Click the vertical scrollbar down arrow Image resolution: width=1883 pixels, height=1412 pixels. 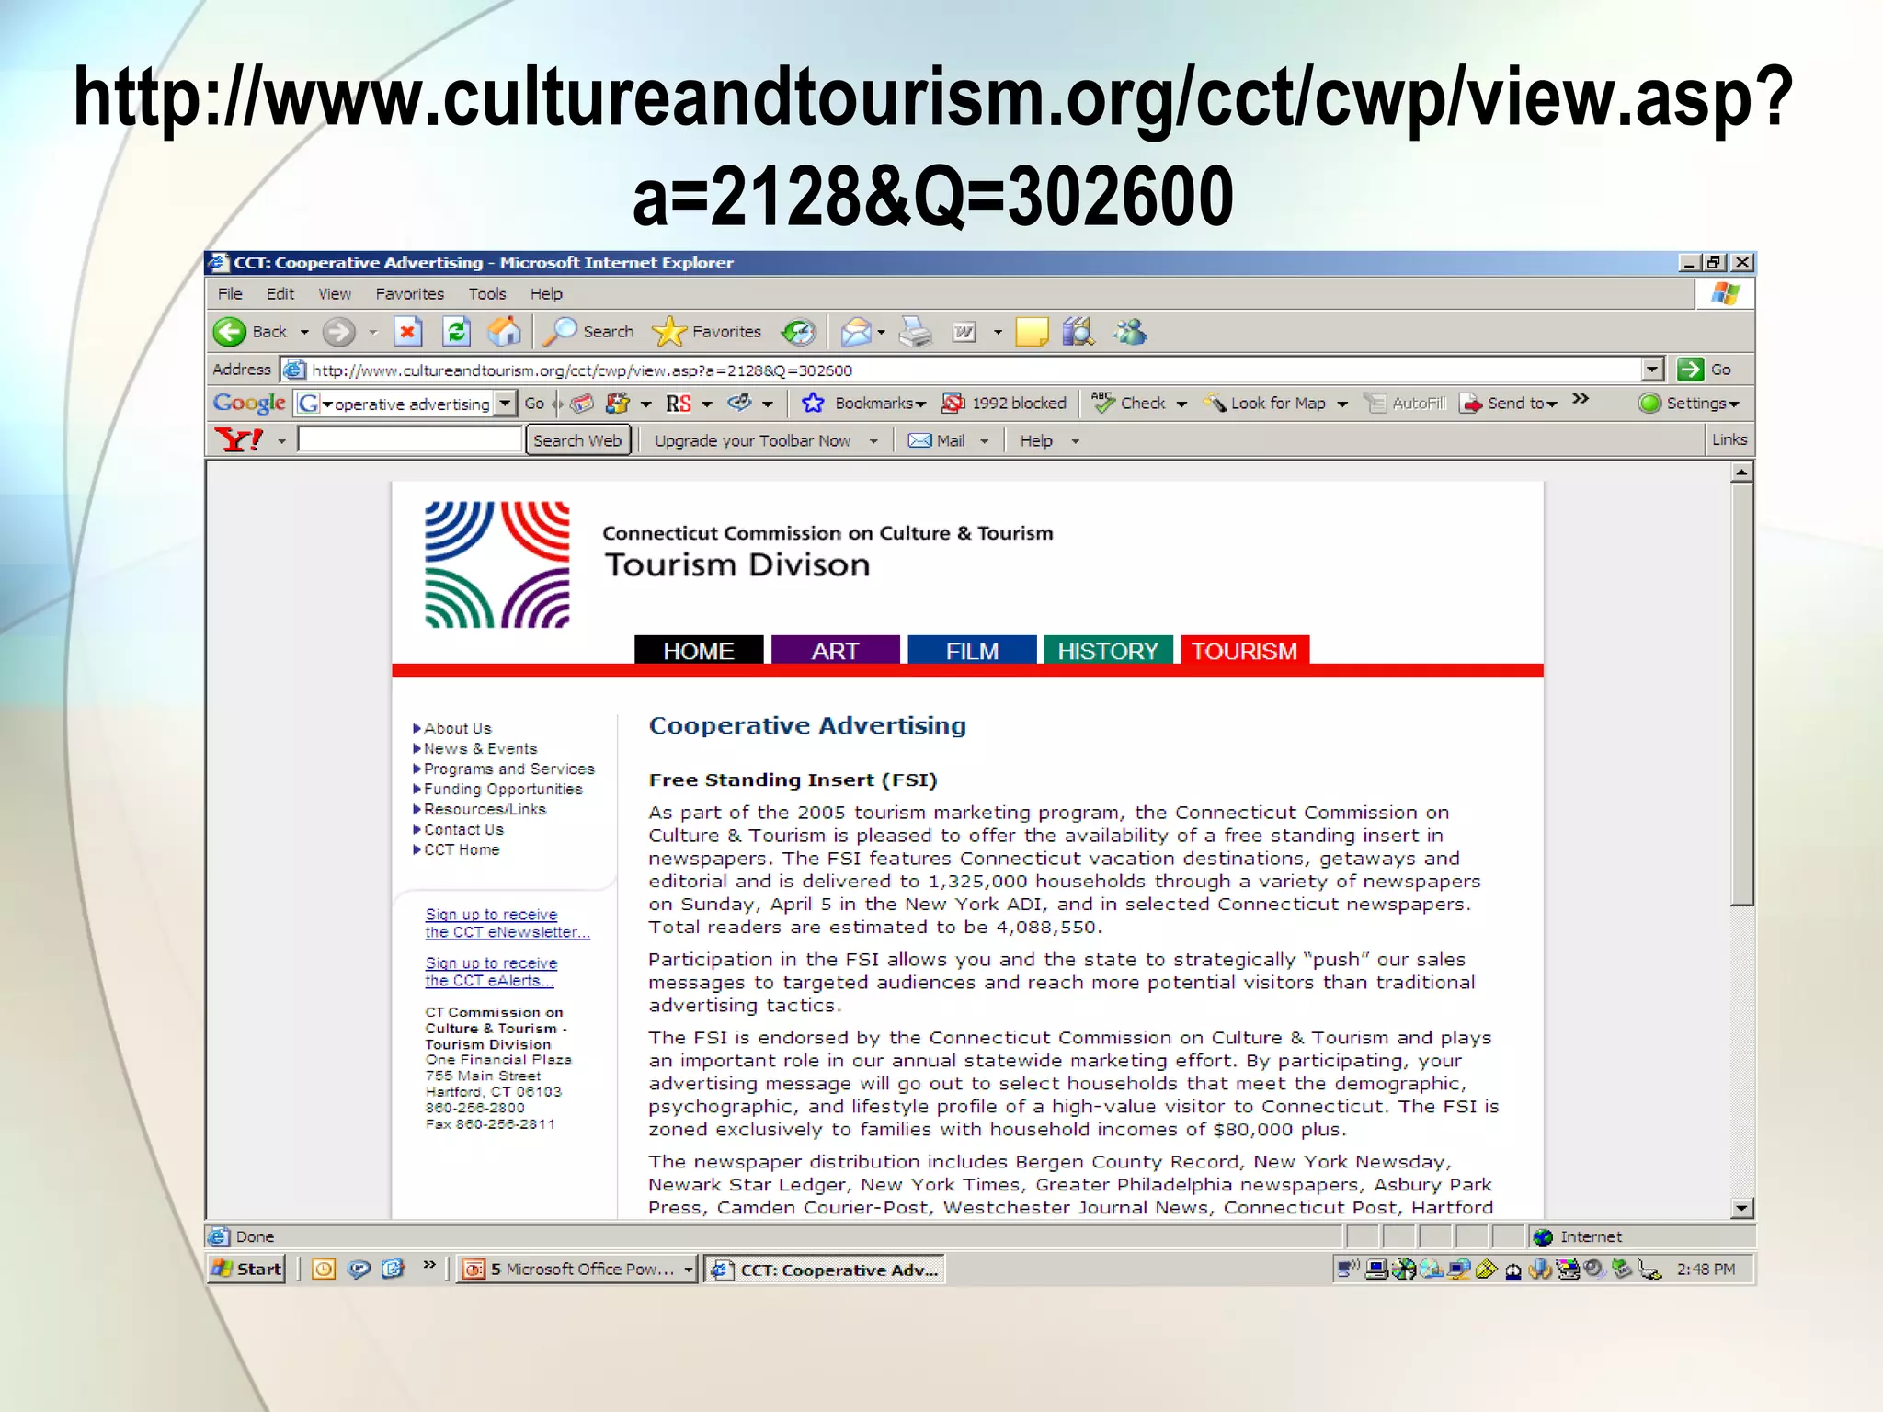pos(1741,1208)
